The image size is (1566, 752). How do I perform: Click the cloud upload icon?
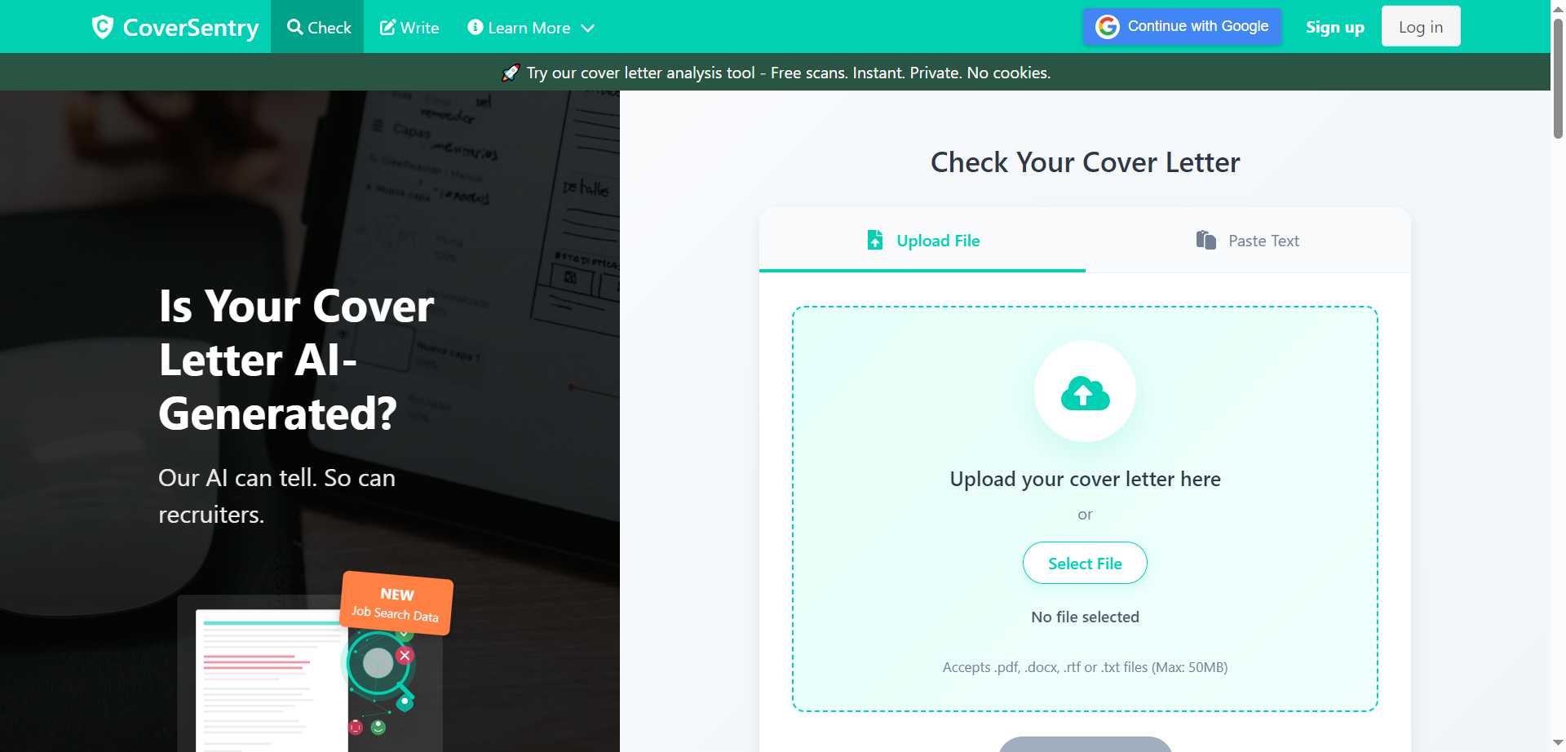coord(1085,393)
